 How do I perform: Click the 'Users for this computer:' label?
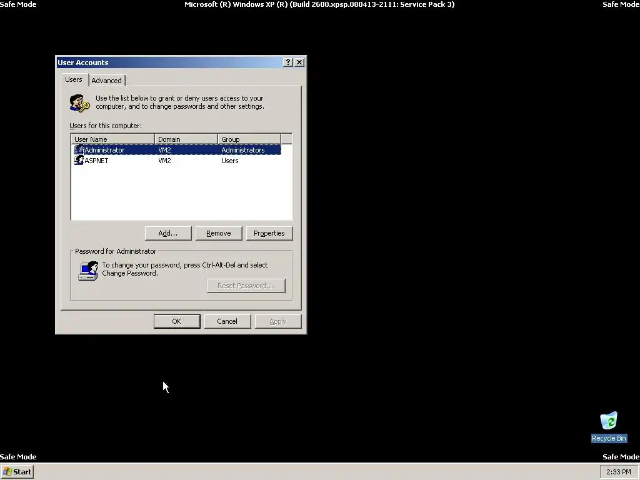tap(106, 126)
